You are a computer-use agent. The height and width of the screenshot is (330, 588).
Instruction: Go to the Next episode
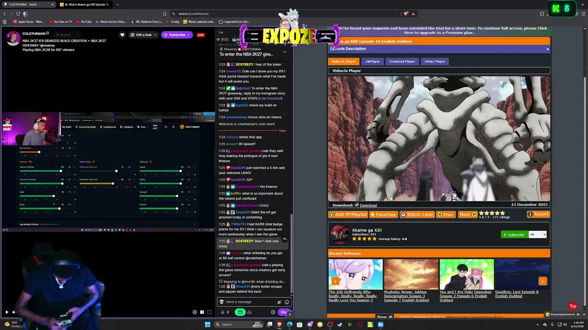tap(468, 214)
